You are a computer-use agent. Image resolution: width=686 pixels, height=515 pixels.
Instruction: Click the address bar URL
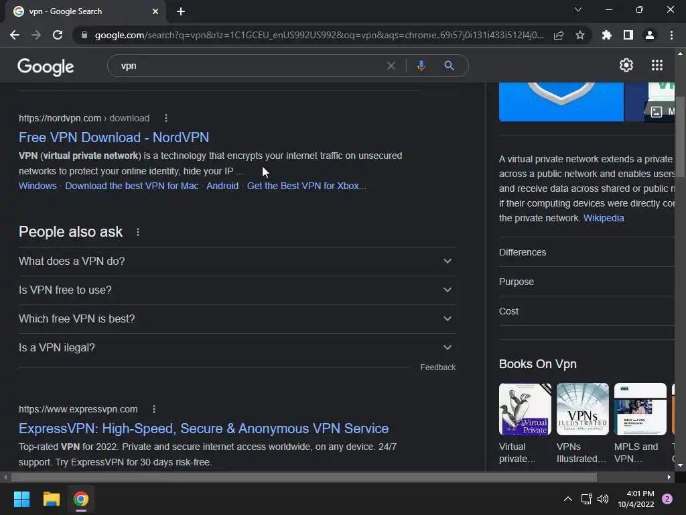pos(319,35)
